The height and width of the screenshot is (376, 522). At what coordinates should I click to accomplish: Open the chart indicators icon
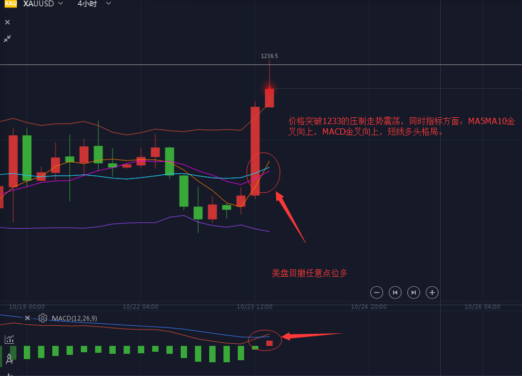tap(9, 339)
